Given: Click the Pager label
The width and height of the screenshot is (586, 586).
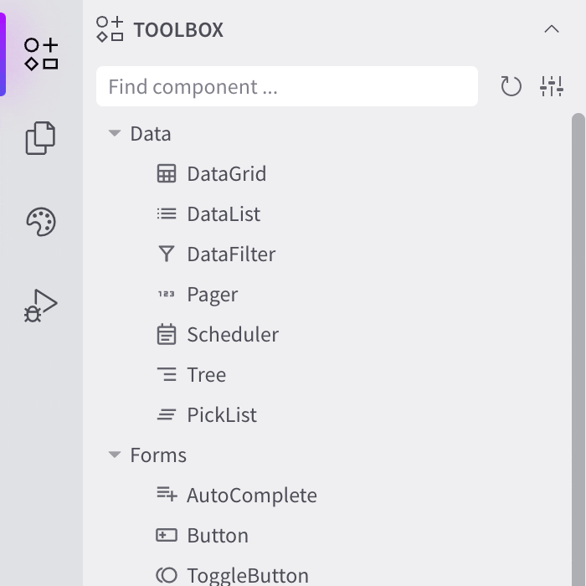Looking at the screenshot, I should (x=213, y=296).
